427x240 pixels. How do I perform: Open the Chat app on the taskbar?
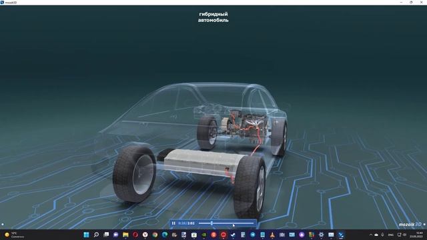115,235
